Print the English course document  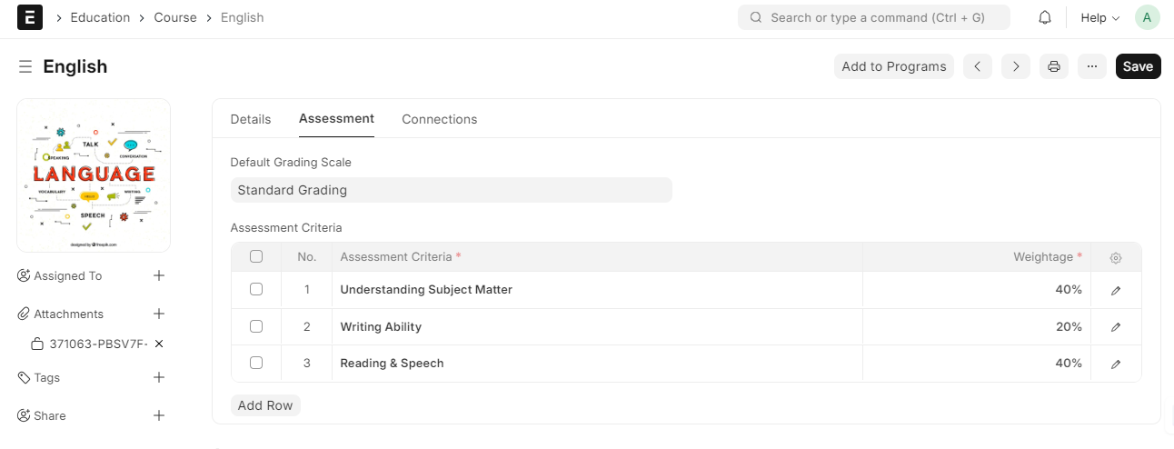coord(1054,66)
